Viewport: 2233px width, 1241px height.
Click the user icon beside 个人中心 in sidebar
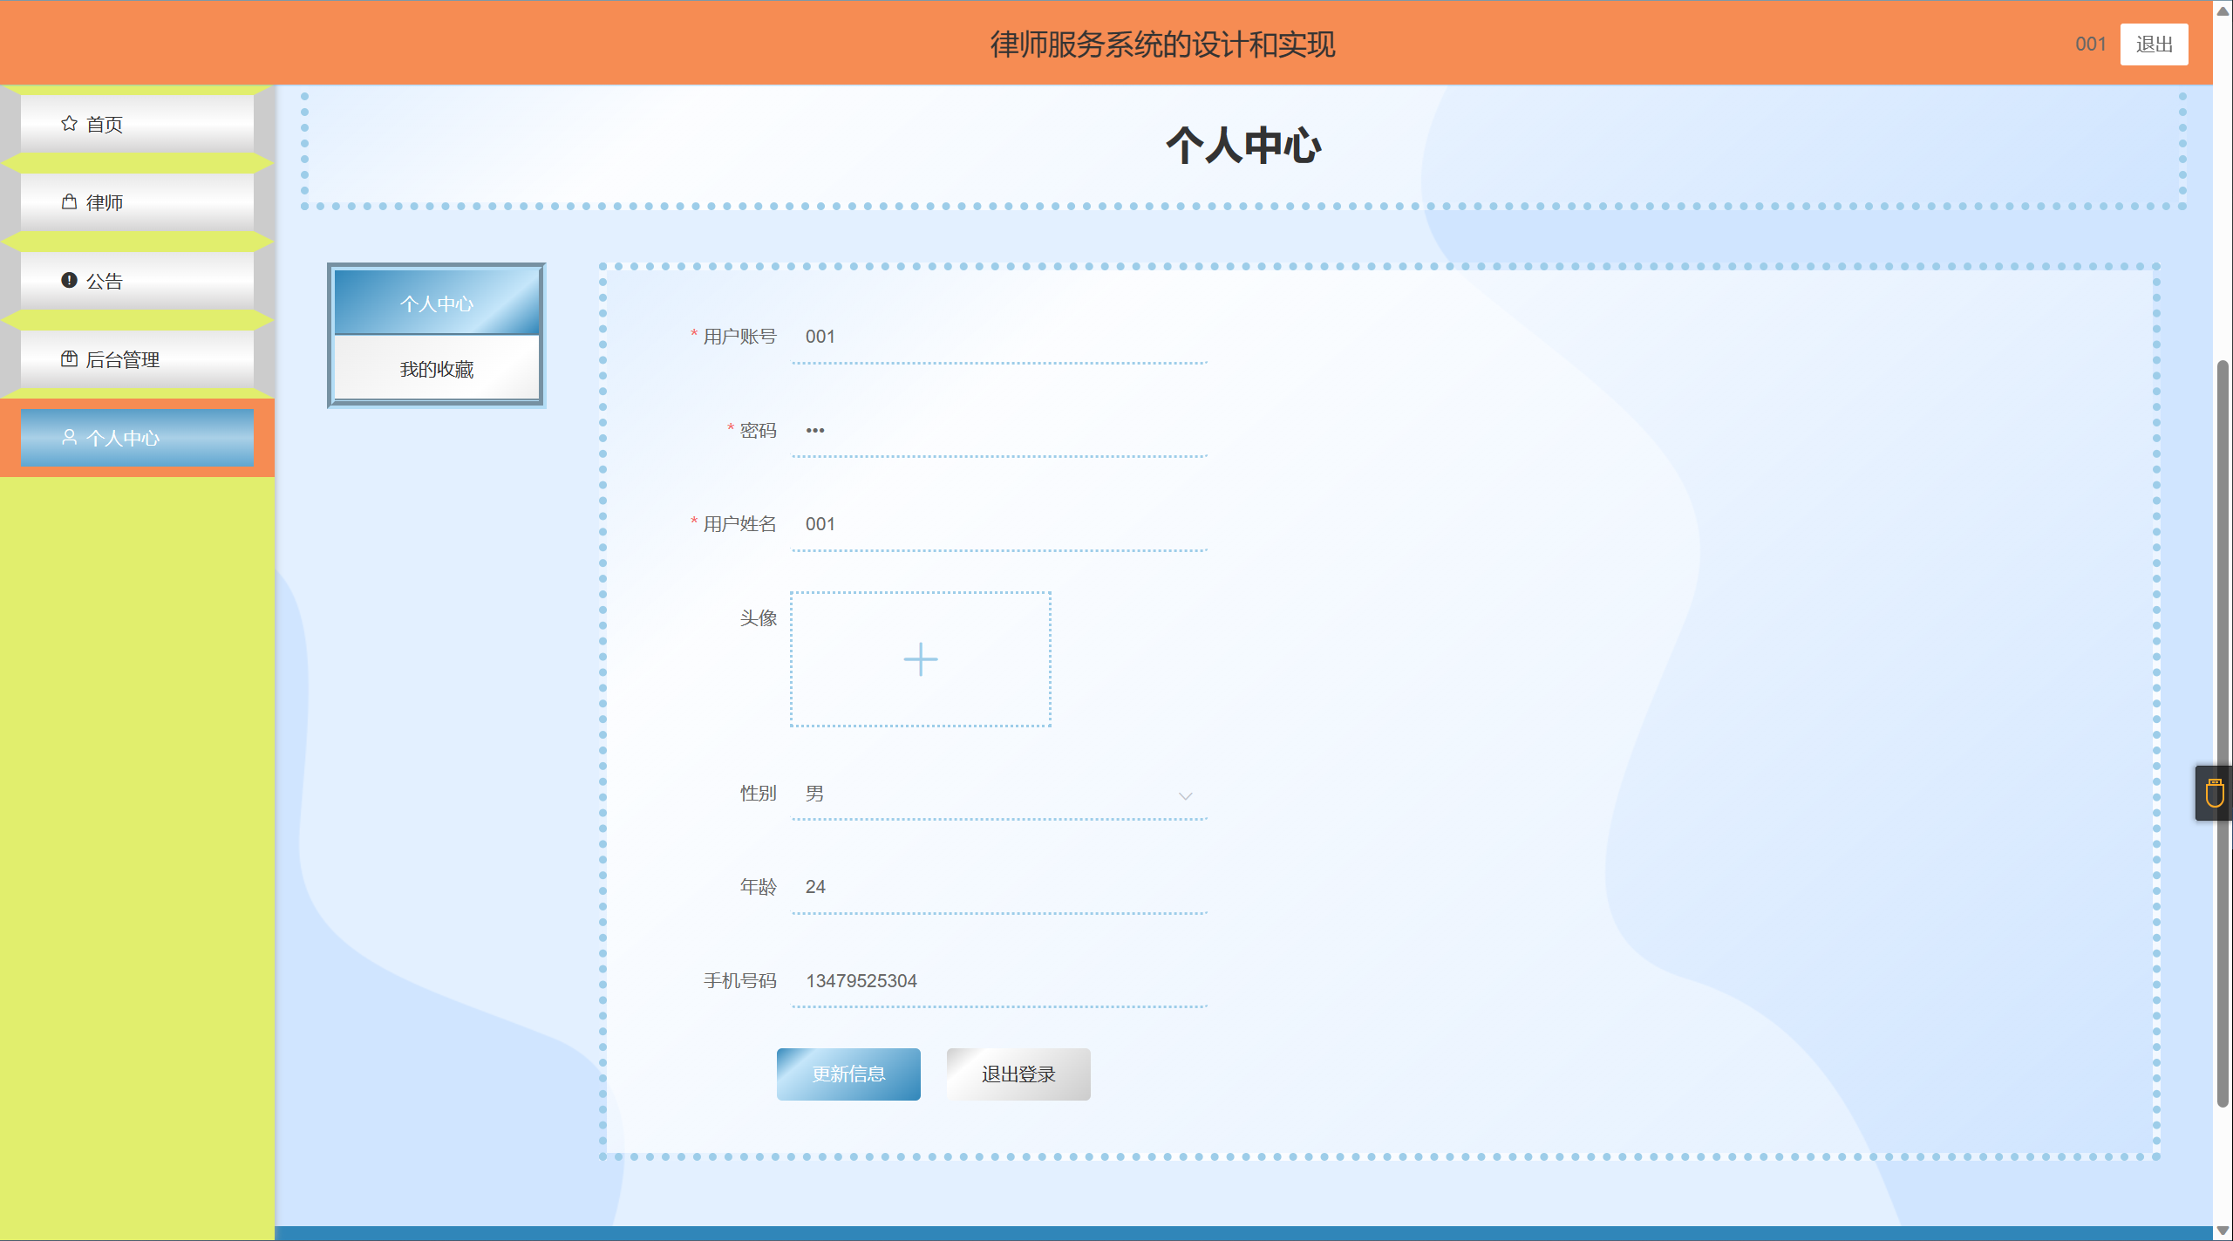(x=69, y=437)
